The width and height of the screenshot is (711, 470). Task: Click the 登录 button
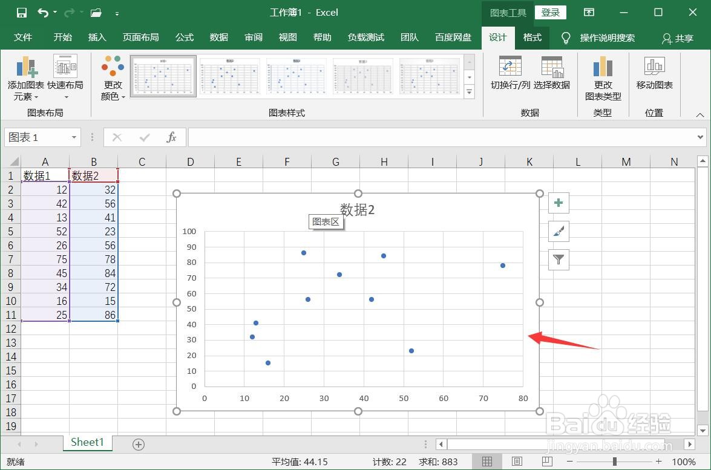[x=550, y=12]
